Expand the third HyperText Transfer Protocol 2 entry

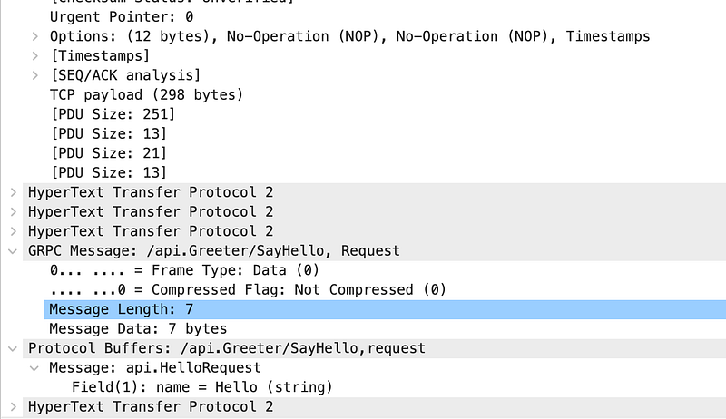tap(14, 231)
